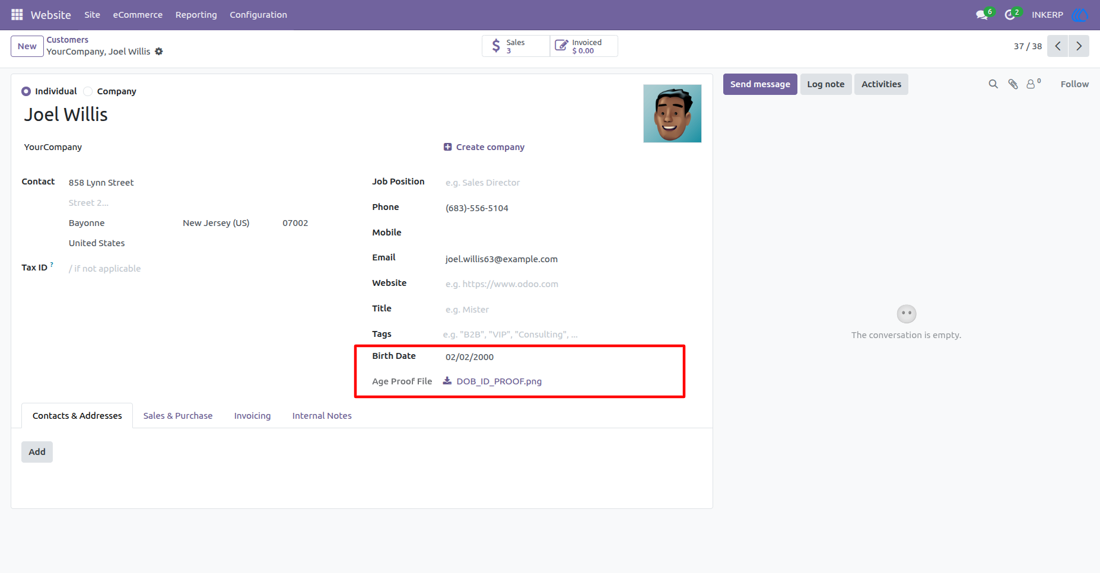Select the Individual radio option
This screenshot has height=573, width=1100.
[x=26, y=91]
